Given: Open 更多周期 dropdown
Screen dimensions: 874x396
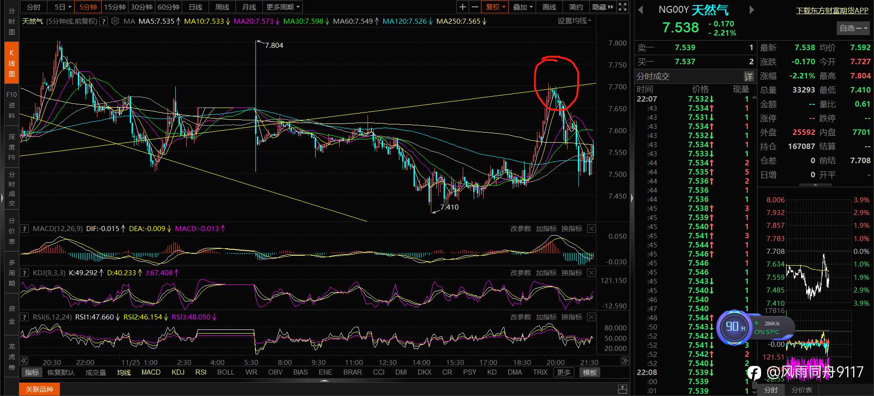Looking at the screenshot, I should coord(283,7).
